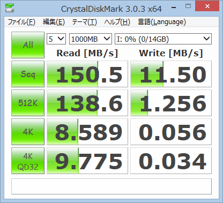This screenshot has height=203, width=223.
Task: Expand the drive selector I: 0% (0/14GB)
Action: coord(163,39)
